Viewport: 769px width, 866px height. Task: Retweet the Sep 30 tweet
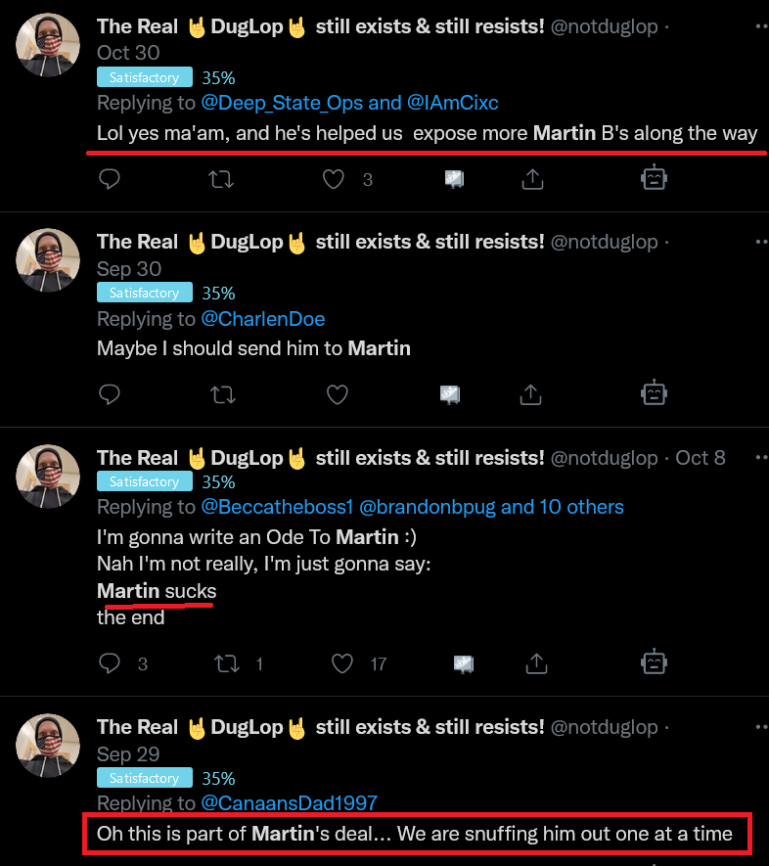223,394
